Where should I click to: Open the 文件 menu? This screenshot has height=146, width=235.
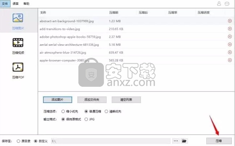(x=5, y=4)
